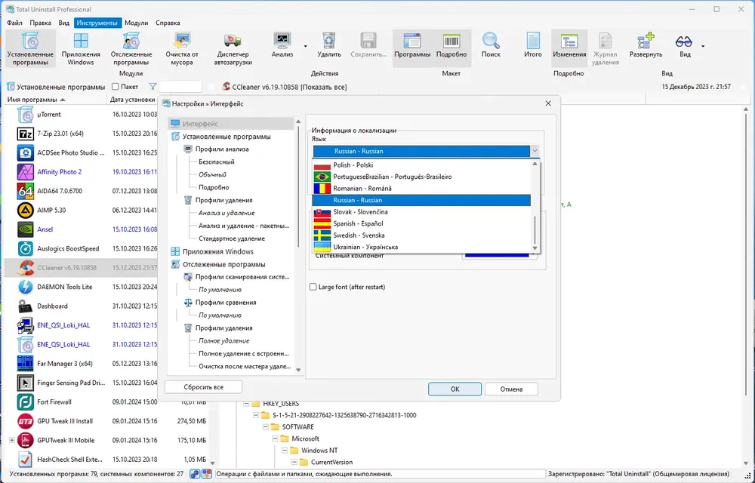The width and height of the screenshot is (755, 483).
Task: Open the Файл menu
Action: [14, 23]
